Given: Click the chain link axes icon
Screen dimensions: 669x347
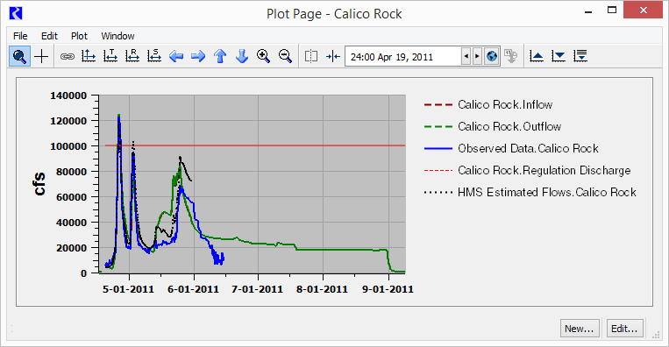Looking at the screenshot, I should (67, 56).
